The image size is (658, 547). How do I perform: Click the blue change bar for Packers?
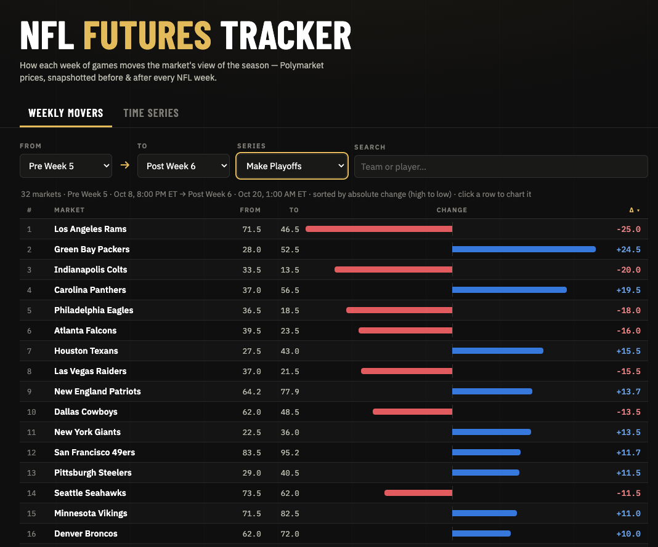click(524, 249)
